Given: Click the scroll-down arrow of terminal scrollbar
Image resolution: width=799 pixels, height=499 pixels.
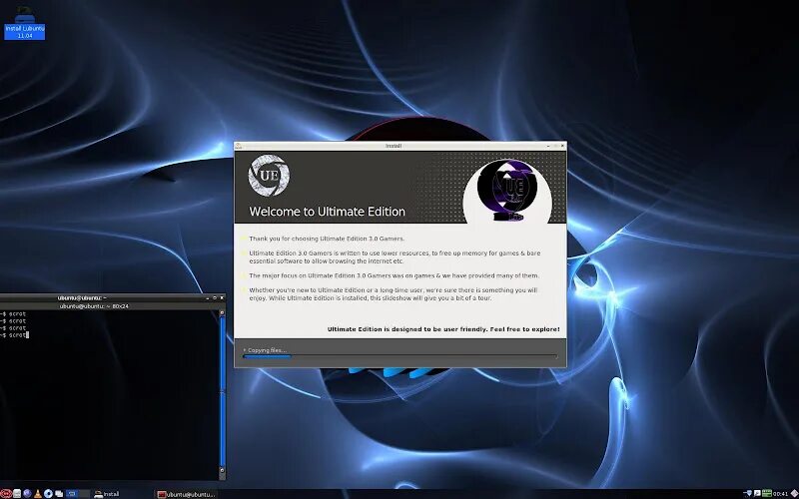Looking at the screenshot, I should pyautogui.click(x=222, y=472).
